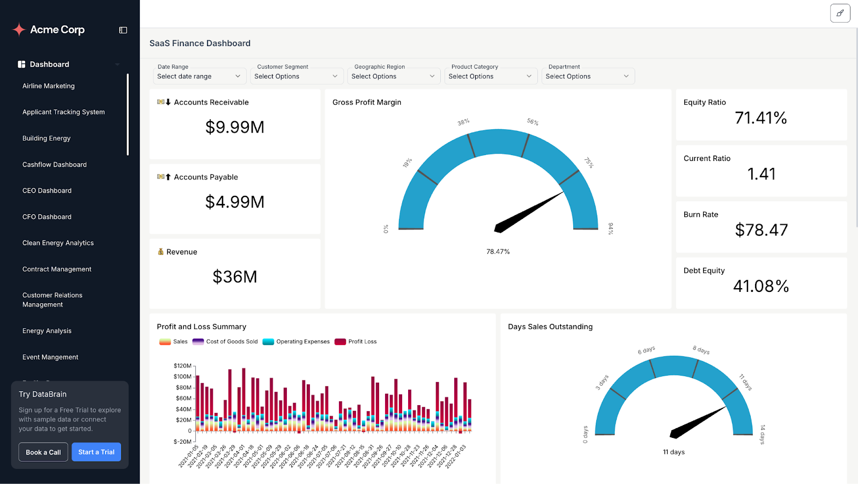Click the Dashboard grid icon in sidebar
The image size is (858, 484).
(x=20, y=64)
